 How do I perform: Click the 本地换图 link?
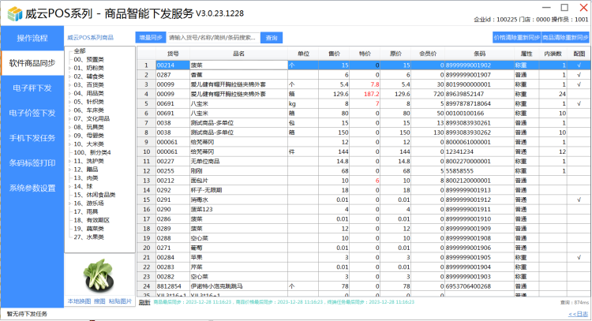coord(79,301)
